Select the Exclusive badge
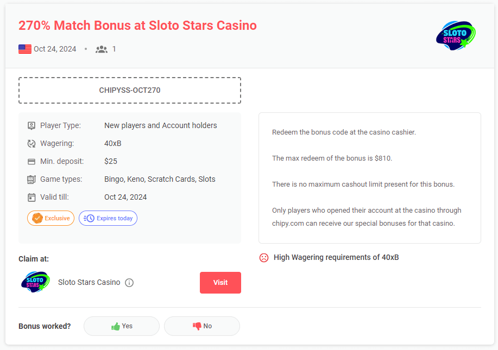Screen dimensions: 498x350 [51, 218]
